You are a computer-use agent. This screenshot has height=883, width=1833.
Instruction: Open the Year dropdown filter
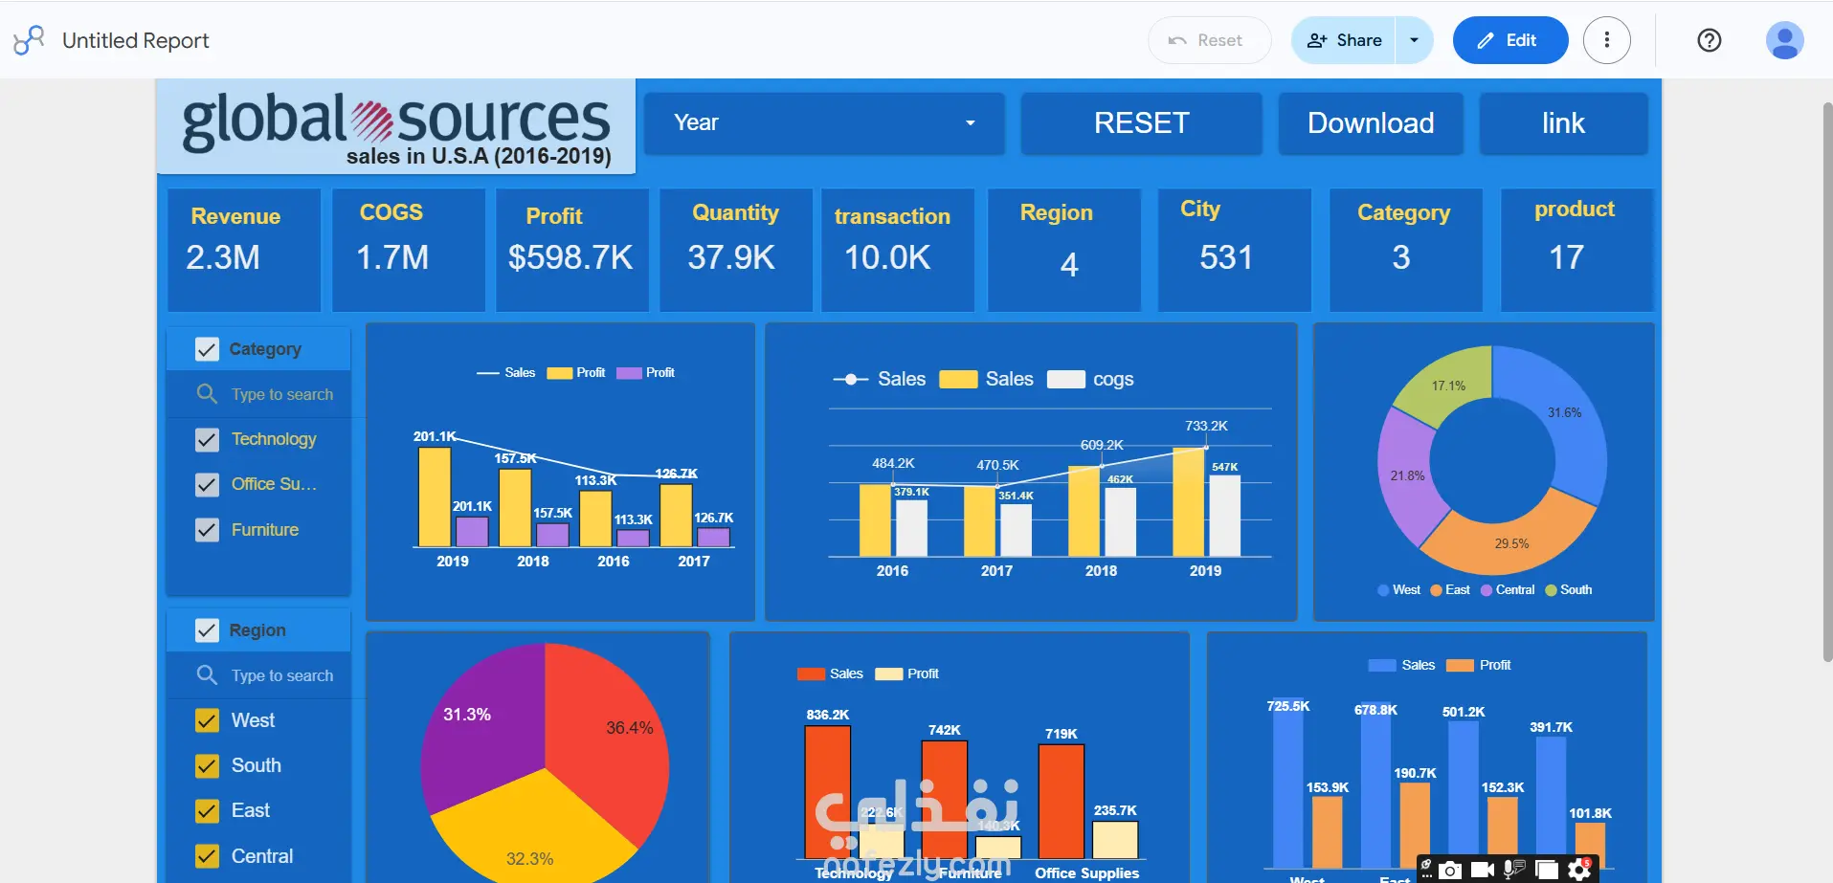pos(824,123)
